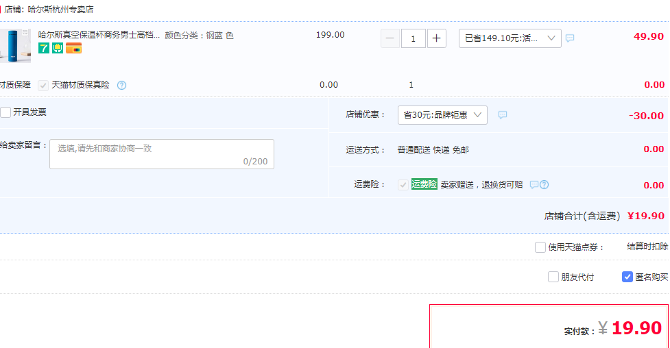
Task: Click the 材质保障 label
Action: 15,85
